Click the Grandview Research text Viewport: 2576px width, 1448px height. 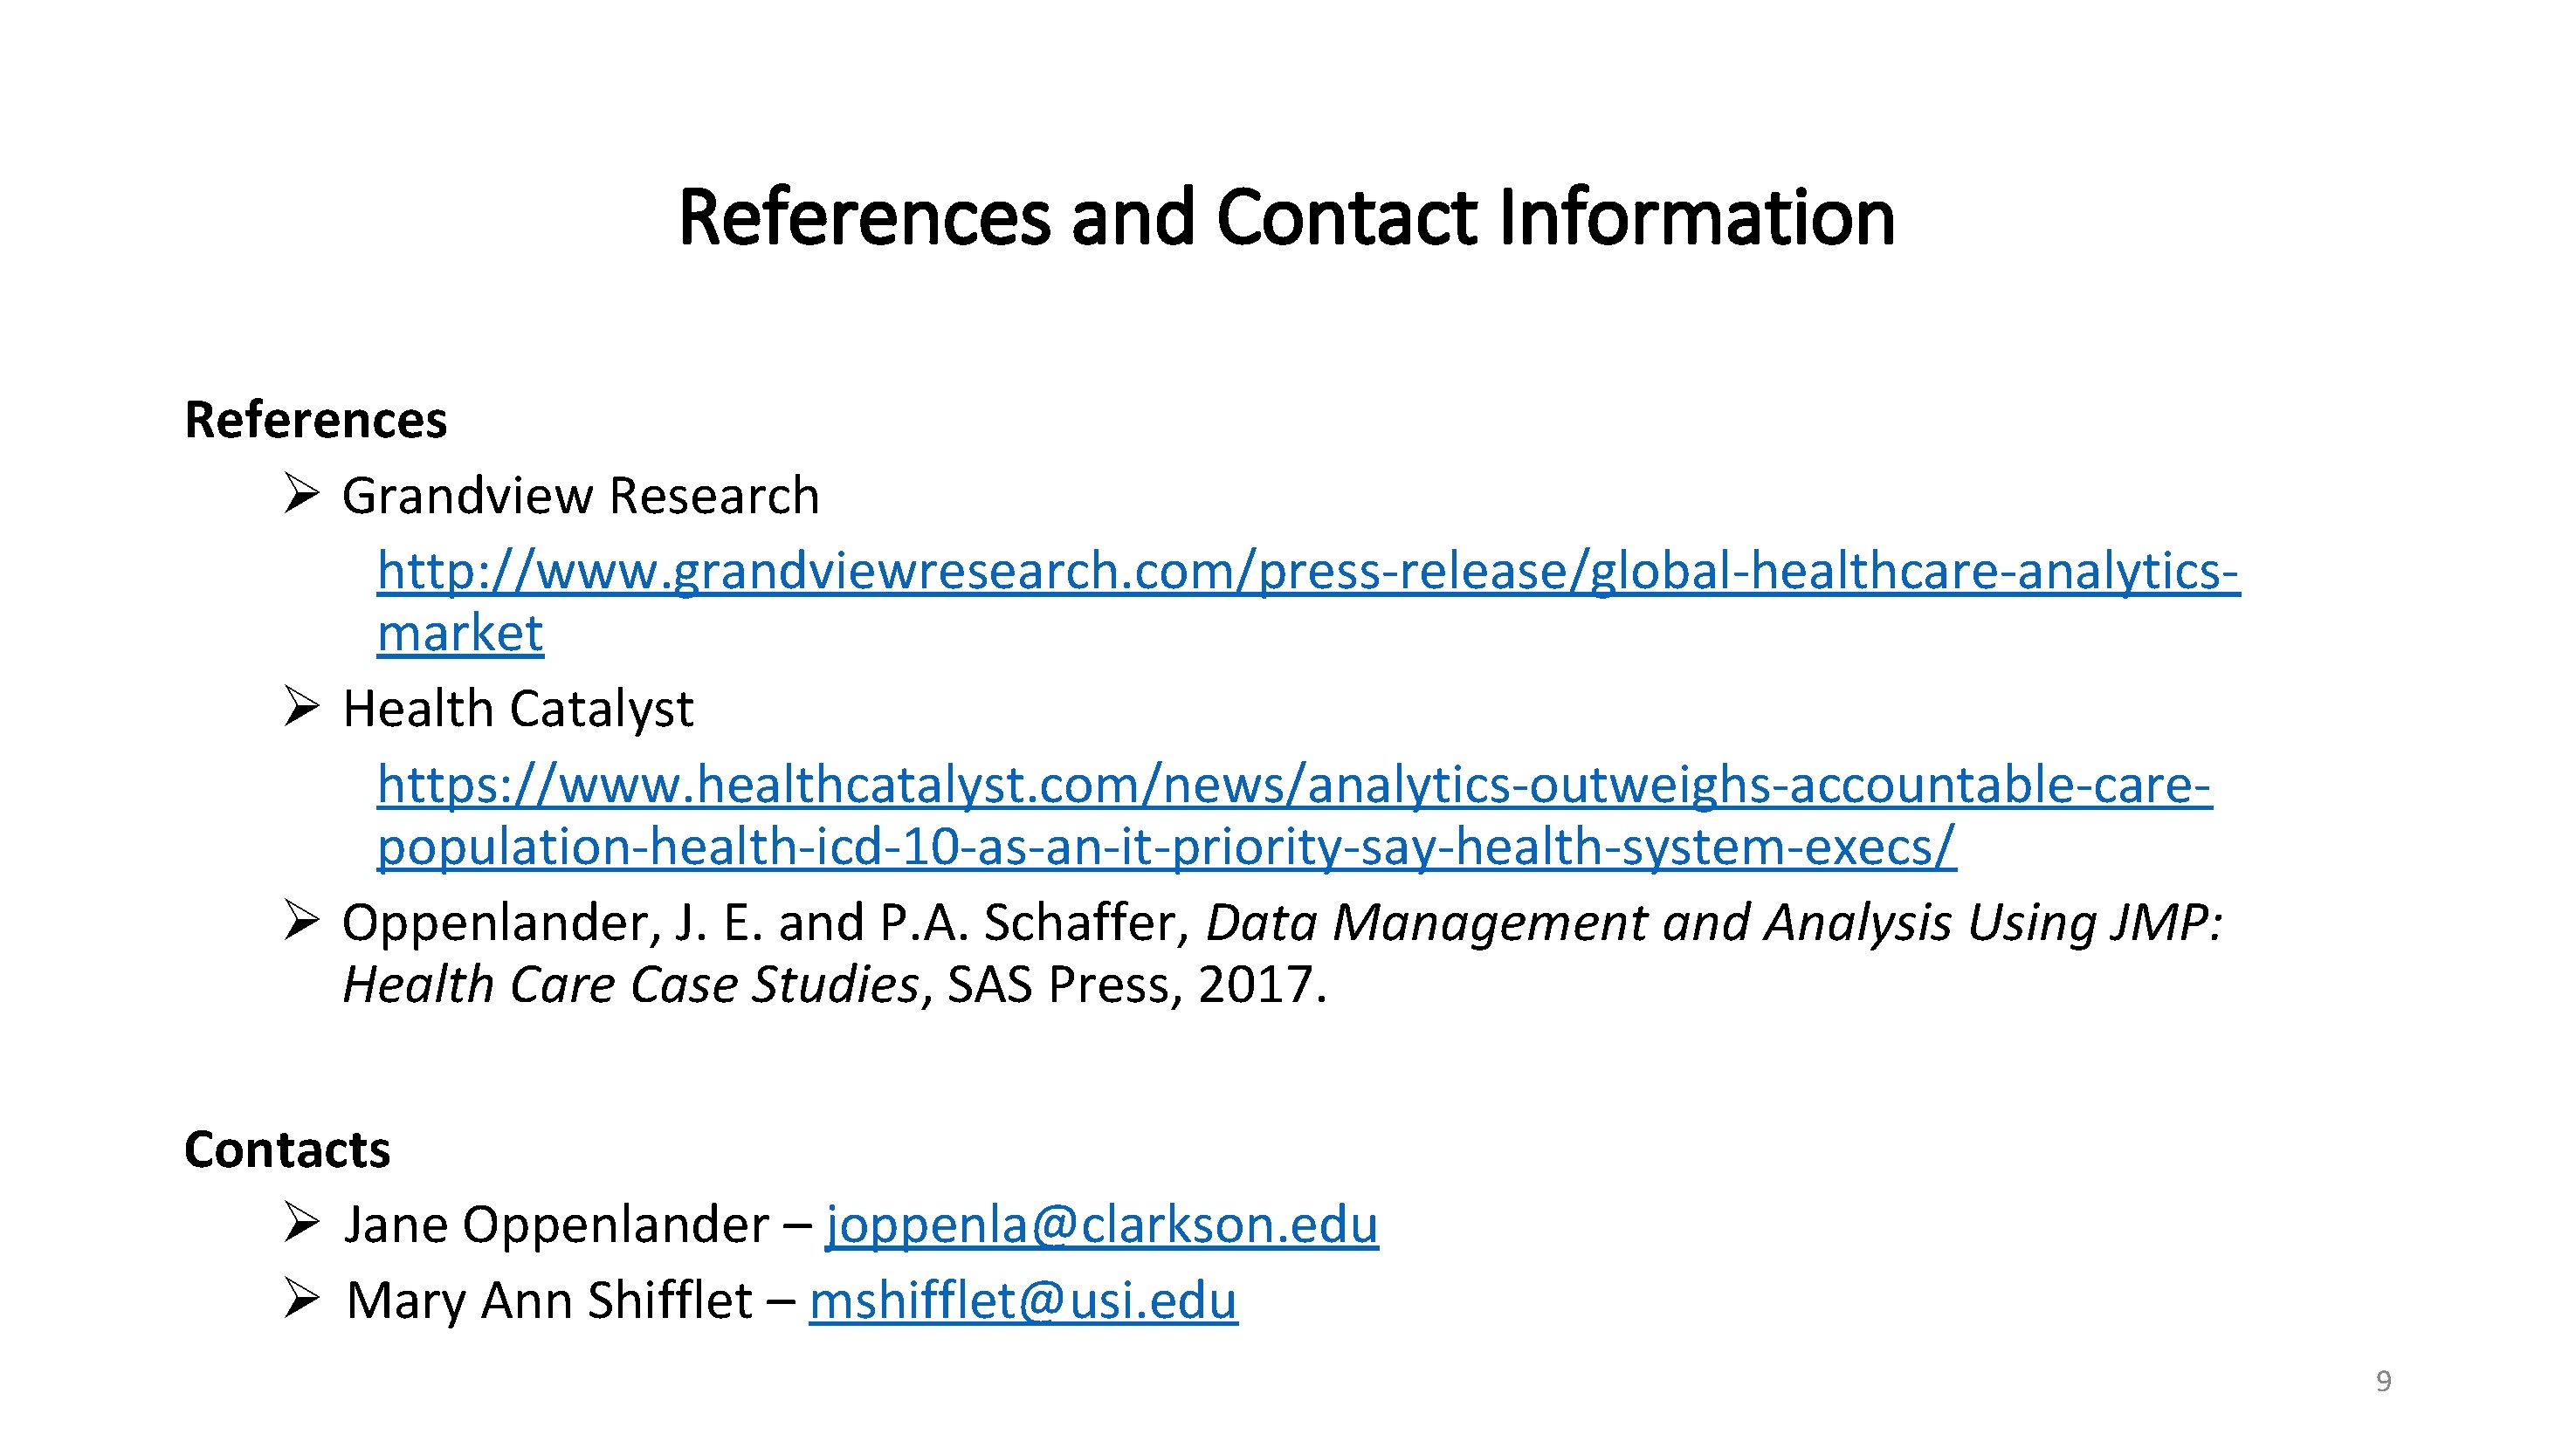click(x=581, y=496)
